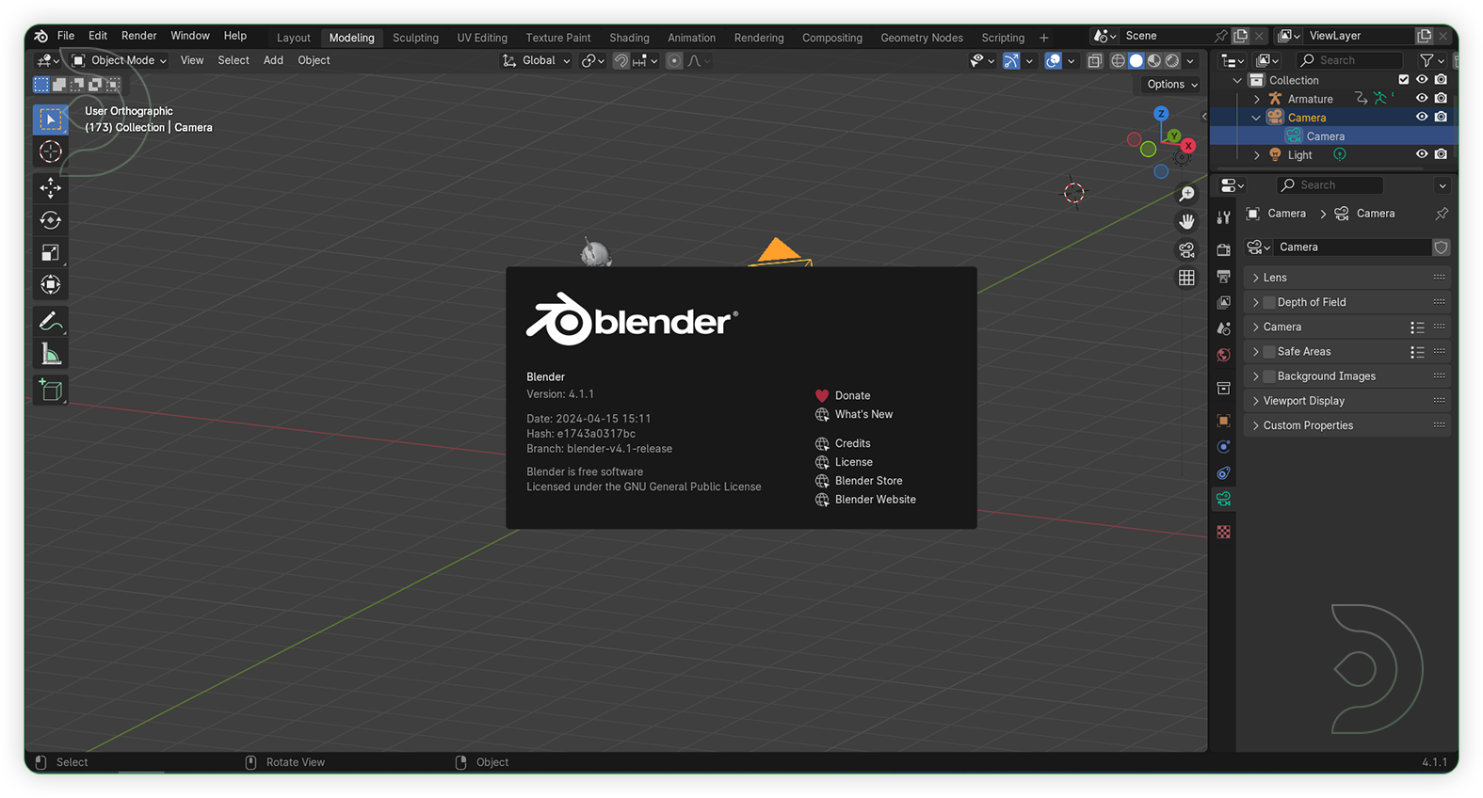Toggle Collection exclude-from-view-layer checkbox
The height and width of the screenshot is (798, 1483).
click(1404, 80)
